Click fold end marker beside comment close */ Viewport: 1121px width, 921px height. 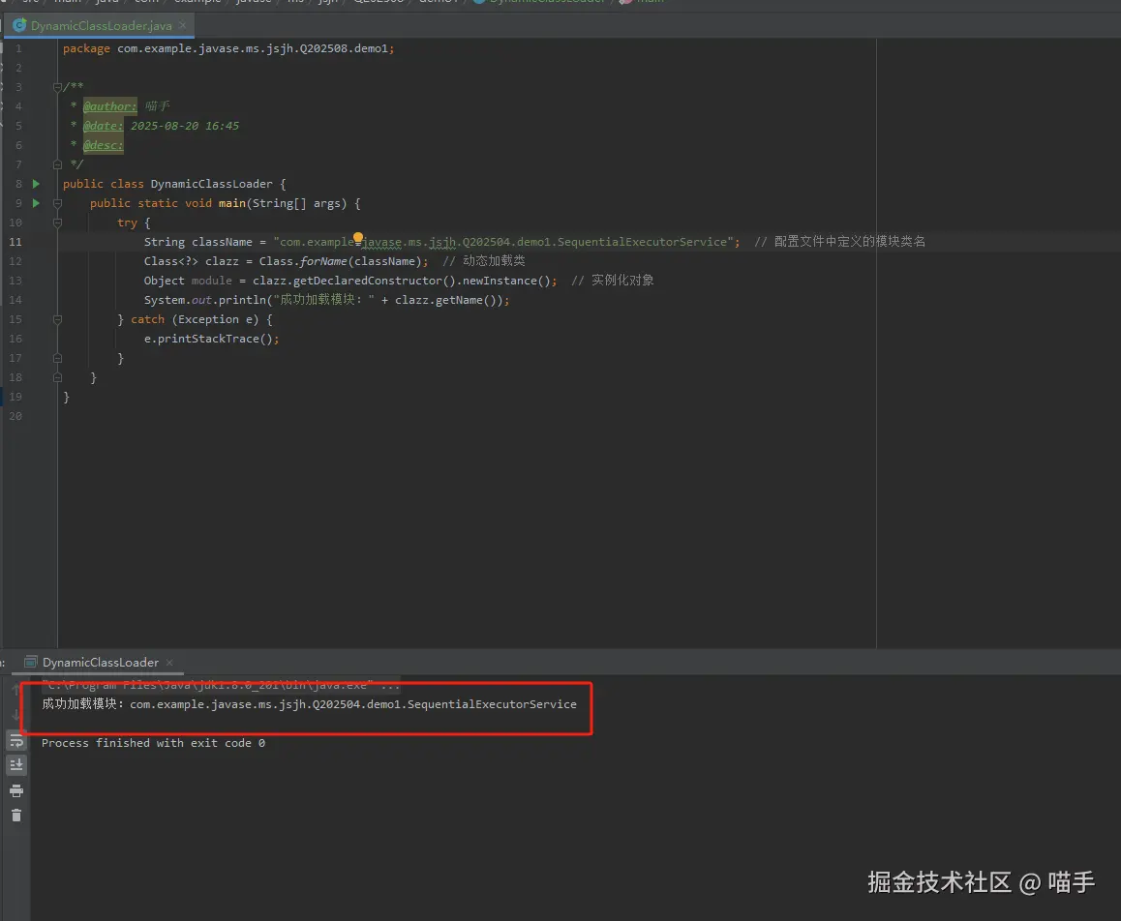pyautogui.click(x=57, y=164)
